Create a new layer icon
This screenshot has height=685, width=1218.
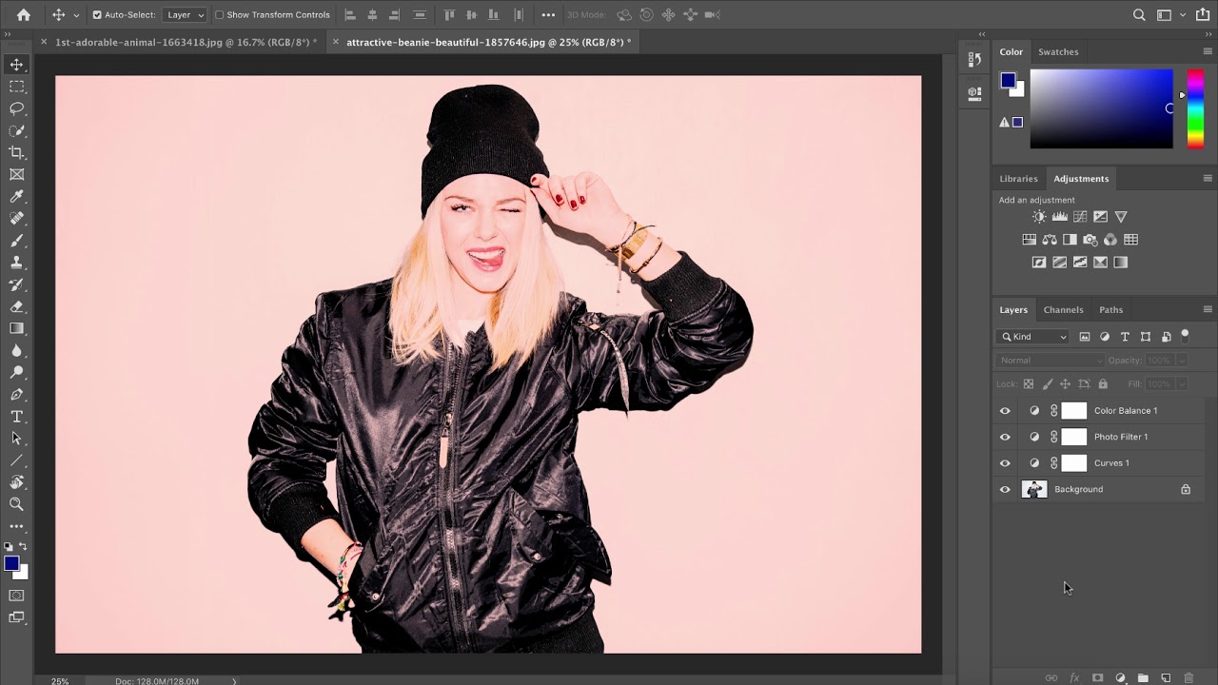click(x=1166, y=677)
